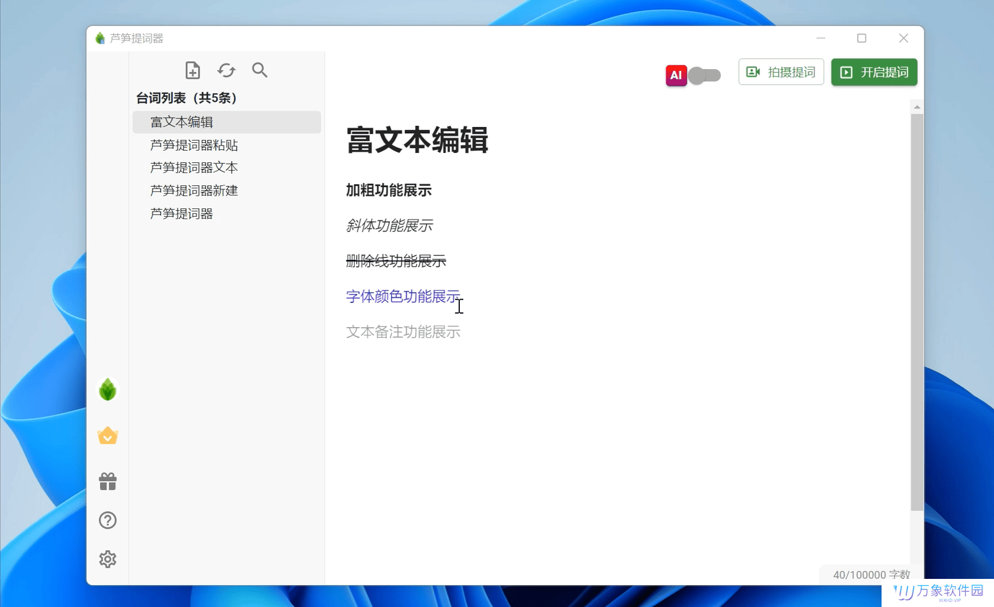Click the strikethrough line 删除线功能展示
The height and width of the screenshot is (607, 994).
pyautogui.click(x=396, y=261)
